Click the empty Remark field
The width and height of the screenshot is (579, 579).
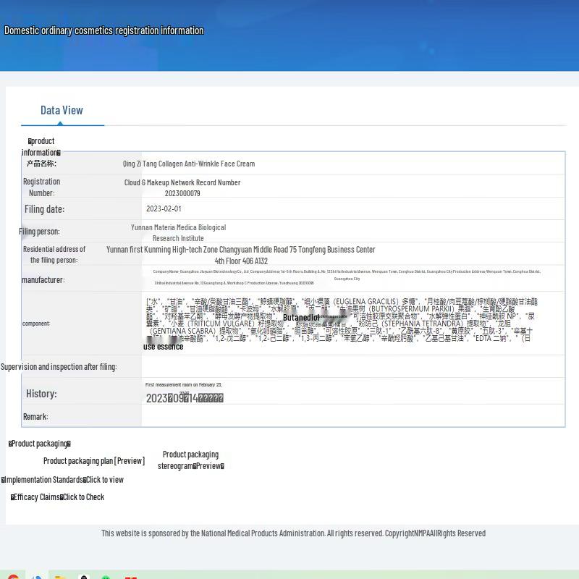[352, 416]
